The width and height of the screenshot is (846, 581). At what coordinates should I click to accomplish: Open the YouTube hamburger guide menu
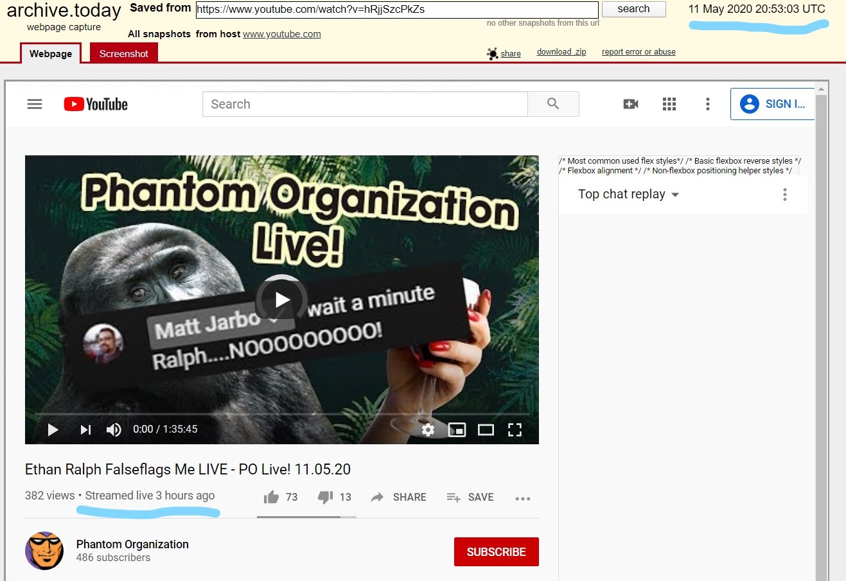(x=35, y=104)
